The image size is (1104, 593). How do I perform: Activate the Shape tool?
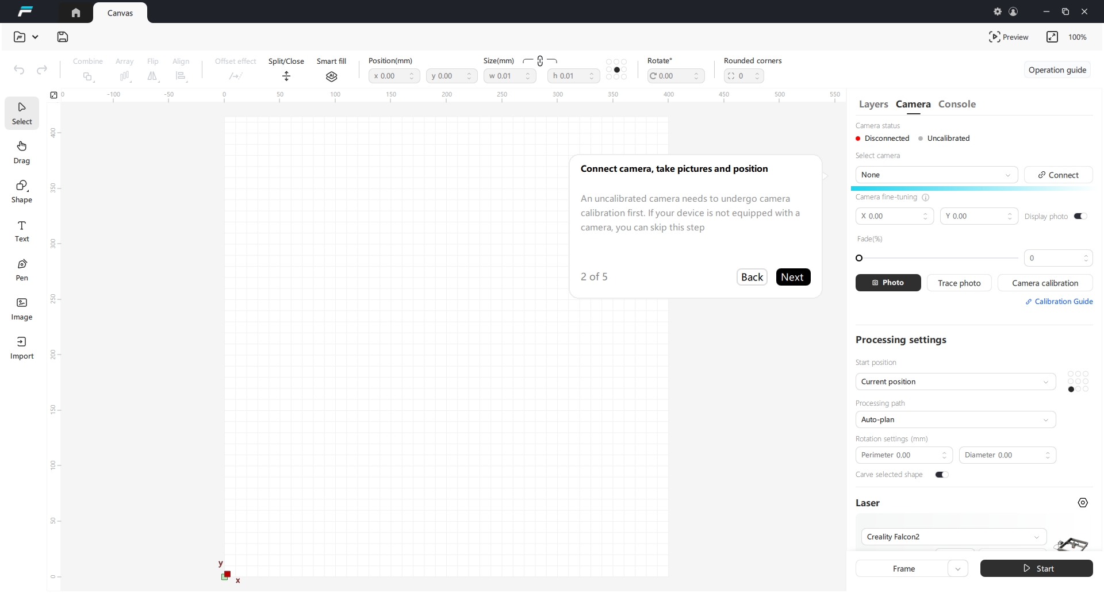click(22, 191)
